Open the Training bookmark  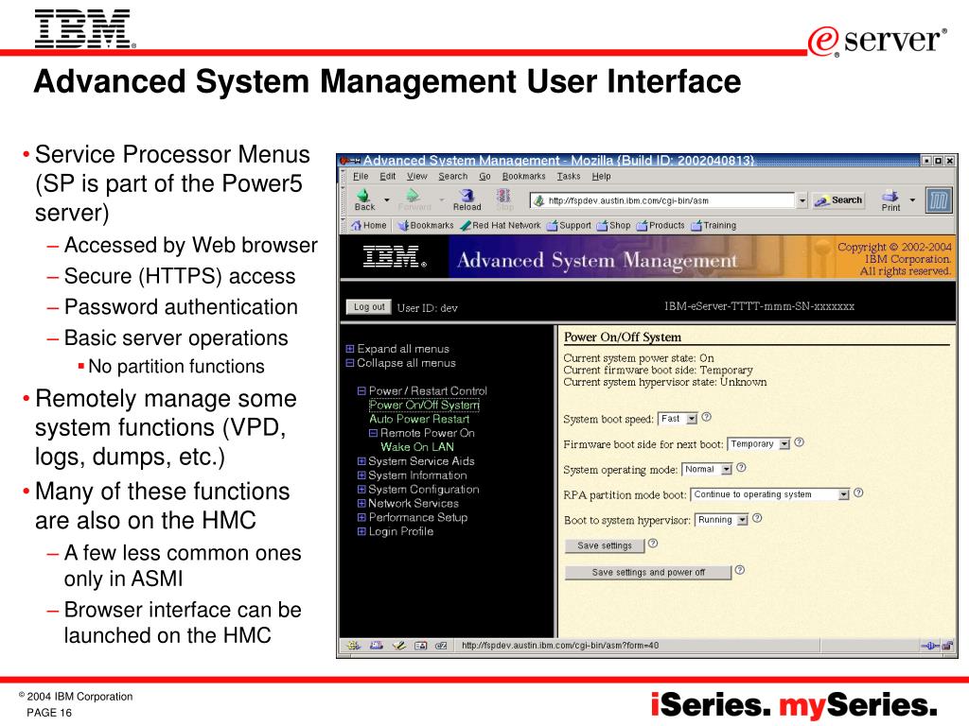pyautogui.click(x=714, y=225)
